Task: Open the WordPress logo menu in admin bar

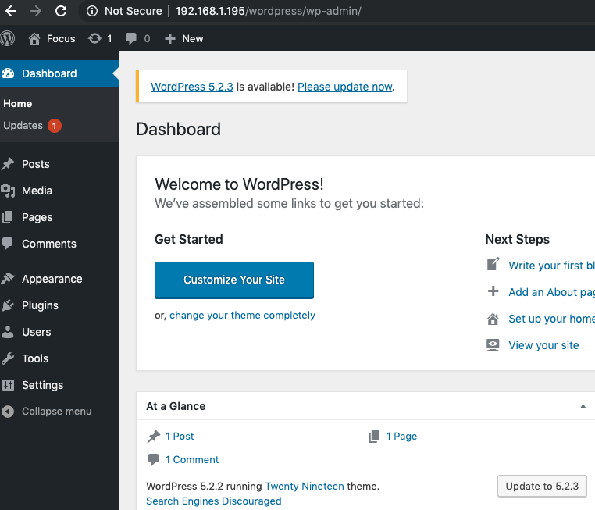Action: coord(7,38)
